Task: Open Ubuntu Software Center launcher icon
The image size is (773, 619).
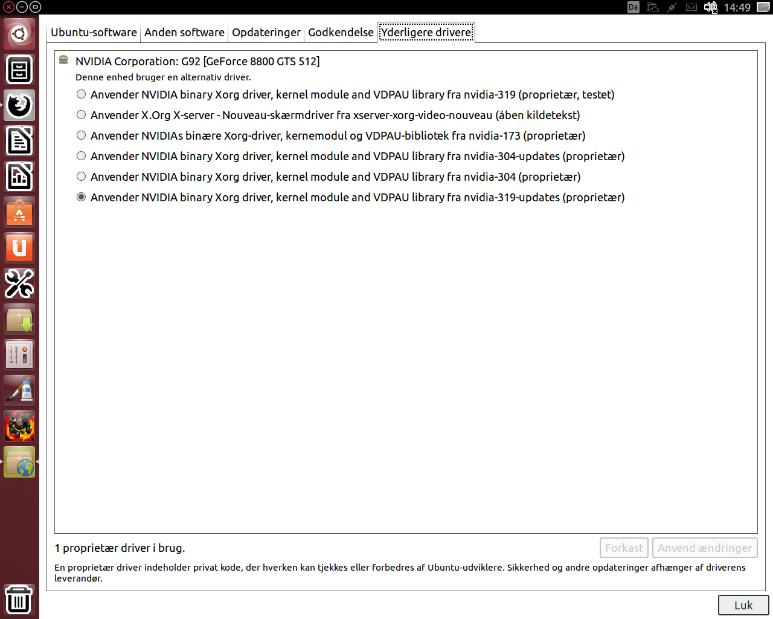Action: pos(19,212)
